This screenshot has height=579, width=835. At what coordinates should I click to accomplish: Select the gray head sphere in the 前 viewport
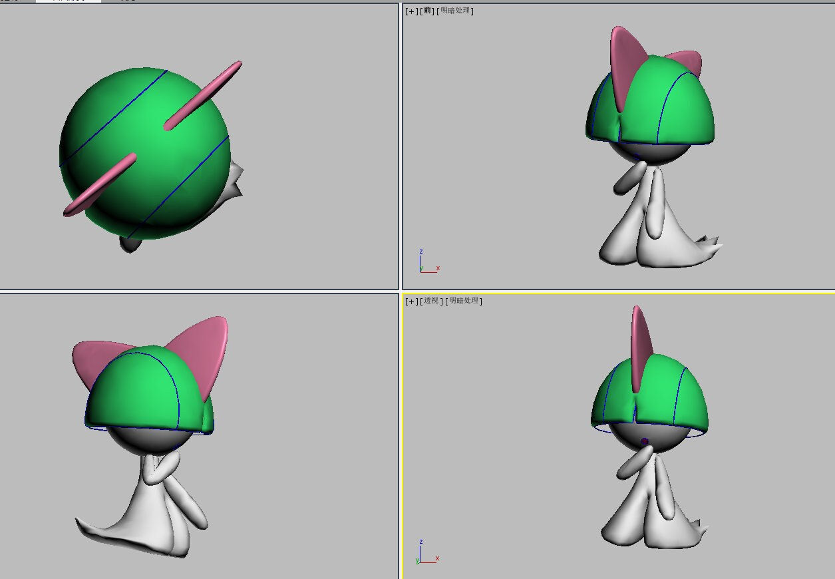[x=655, y=154]
